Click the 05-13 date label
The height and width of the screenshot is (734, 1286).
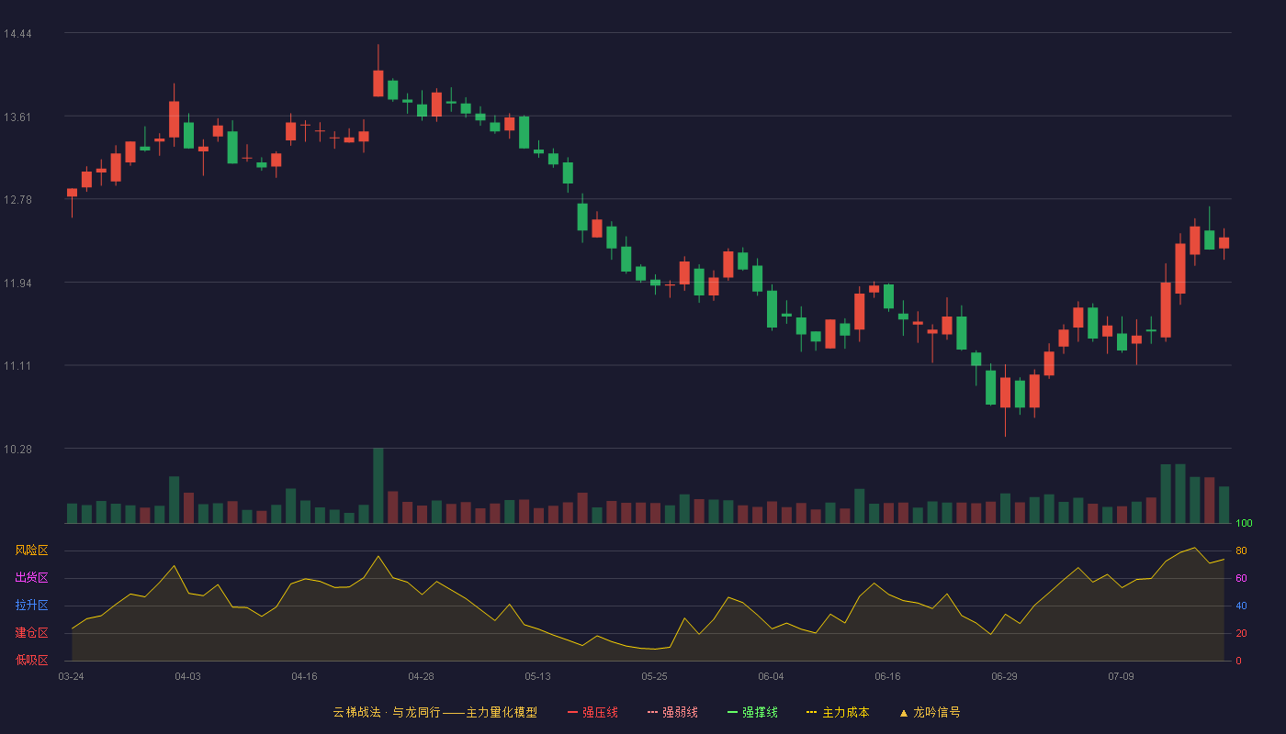[537, 676]
